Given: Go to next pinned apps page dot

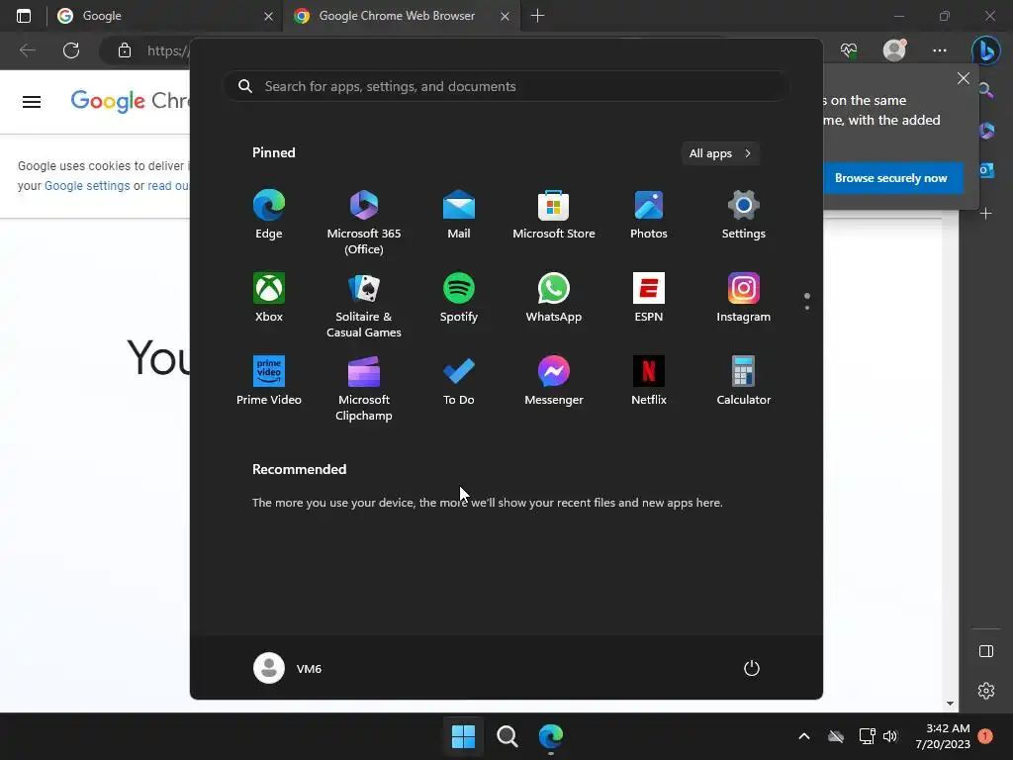Looking at the screenshot, I should (807, 308).
